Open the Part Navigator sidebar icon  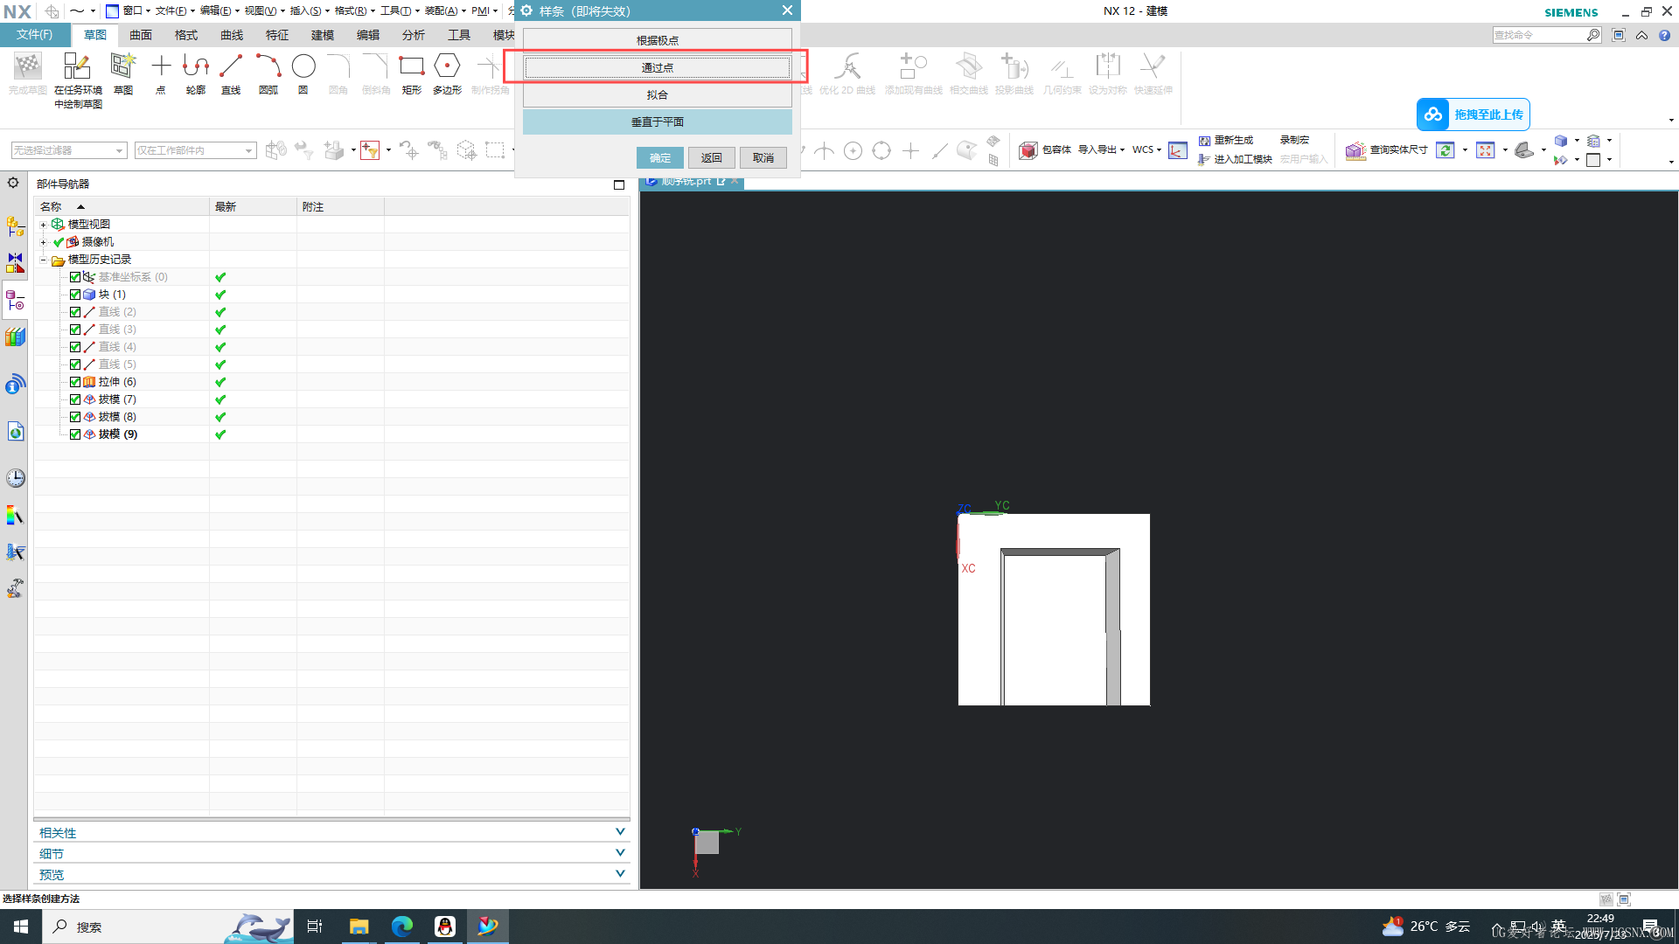point(16,301)
